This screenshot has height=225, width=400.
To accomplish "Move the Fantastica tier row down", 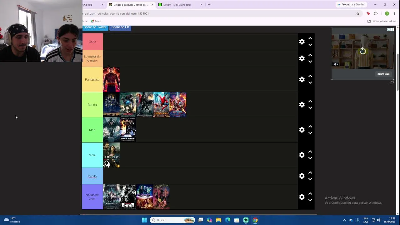I will [x=310, y=83].
